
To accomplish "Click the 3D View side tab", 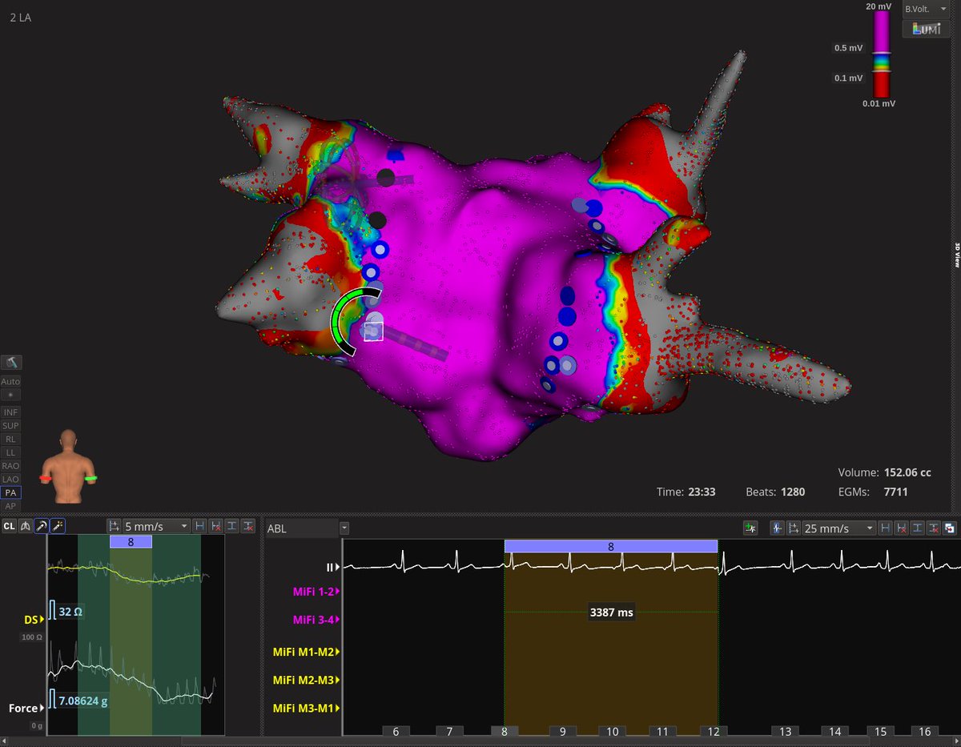I will pyautogui.click(x=957, y=256).
